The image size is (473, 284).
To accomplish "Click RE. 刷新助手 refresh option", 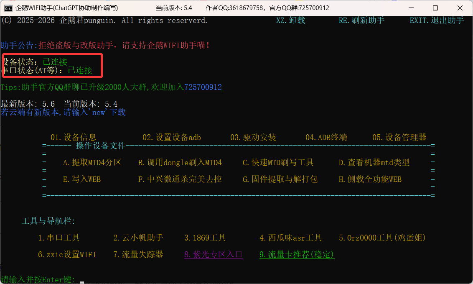I will click(361, 20).
